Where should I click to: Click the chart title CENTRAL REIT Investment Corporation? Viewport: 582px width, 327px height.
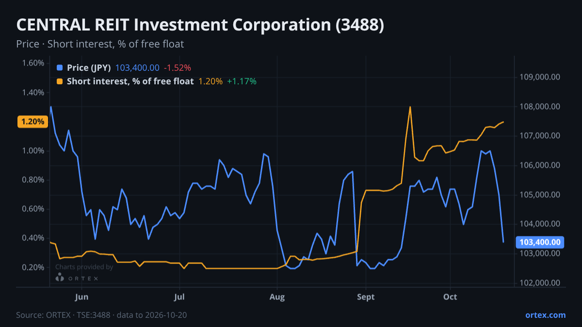[200, 25]
